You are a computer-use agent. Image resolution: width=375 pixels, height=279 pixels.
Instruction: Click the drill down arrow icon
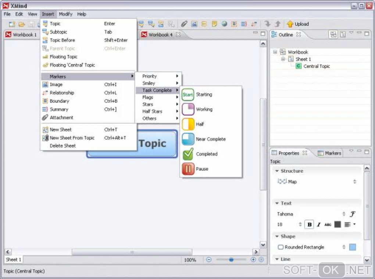pyautogui.click(x=267, y=24)
